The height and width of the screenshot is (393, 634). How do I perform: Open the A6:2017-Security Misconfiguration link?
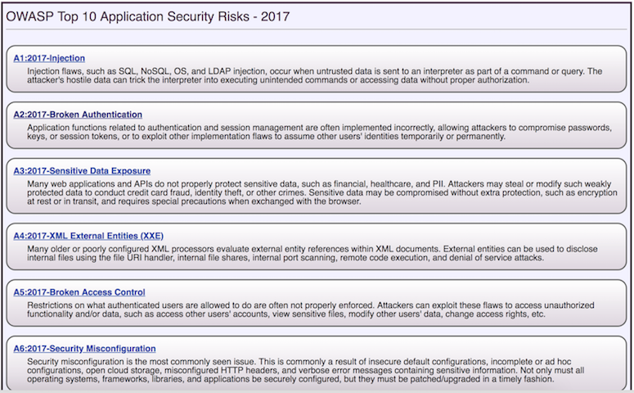84,349
